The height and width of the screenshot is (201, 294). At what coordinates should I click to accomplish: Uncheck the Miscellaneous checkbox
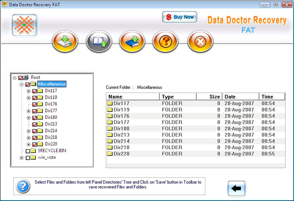[27, 84]
